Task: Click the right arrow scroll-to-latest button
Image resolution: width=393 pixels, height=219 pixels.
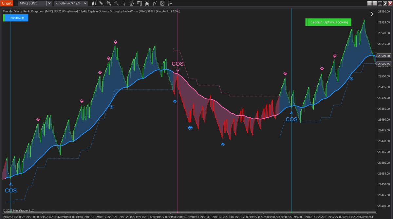Action: (371, 14)
